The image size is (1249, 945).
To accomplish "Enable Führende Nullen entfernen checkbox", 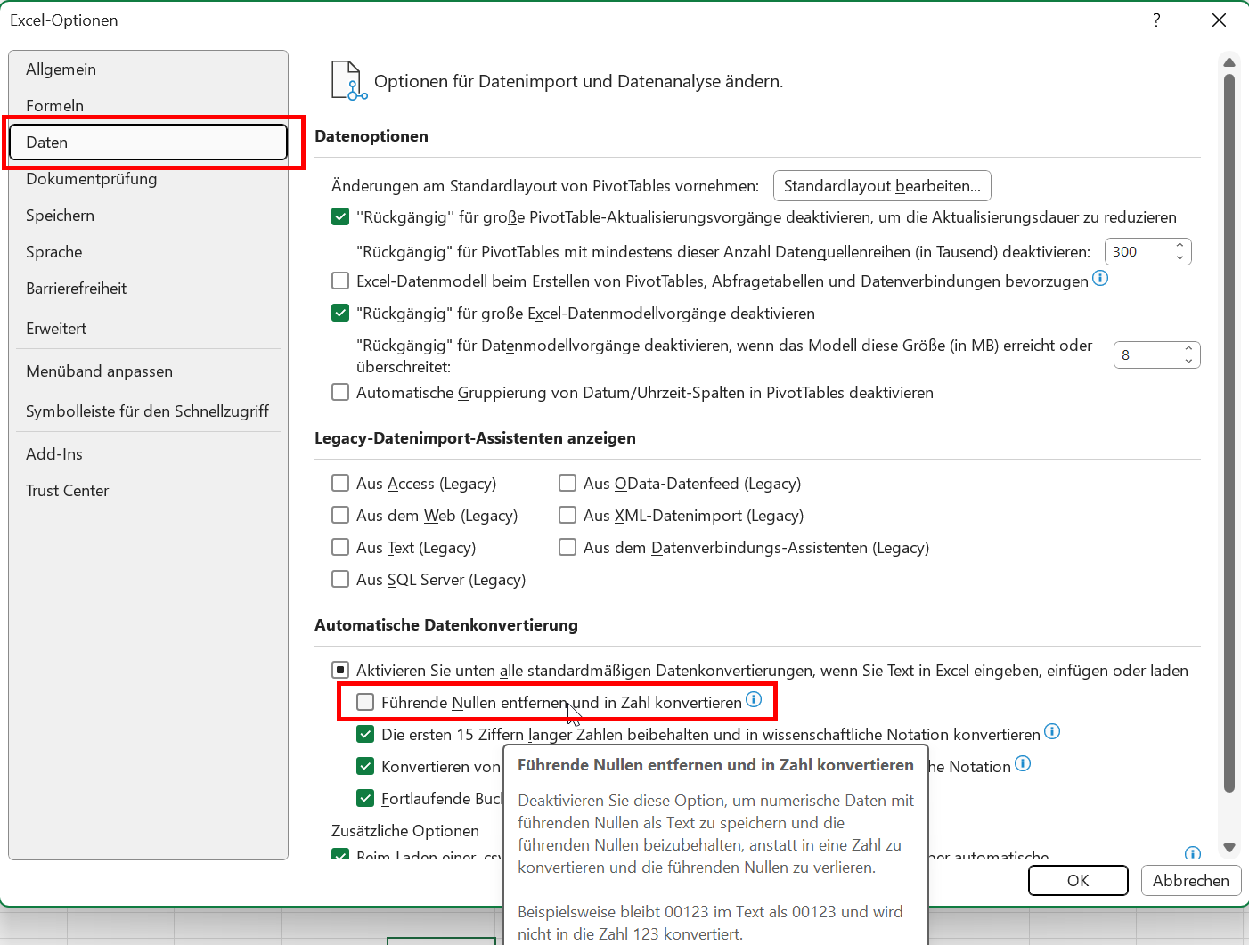I will coord(365,702).
